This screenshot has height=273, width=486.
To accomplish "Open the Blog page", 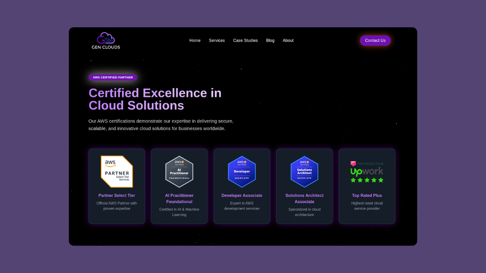I will click(x=270, y=41).
